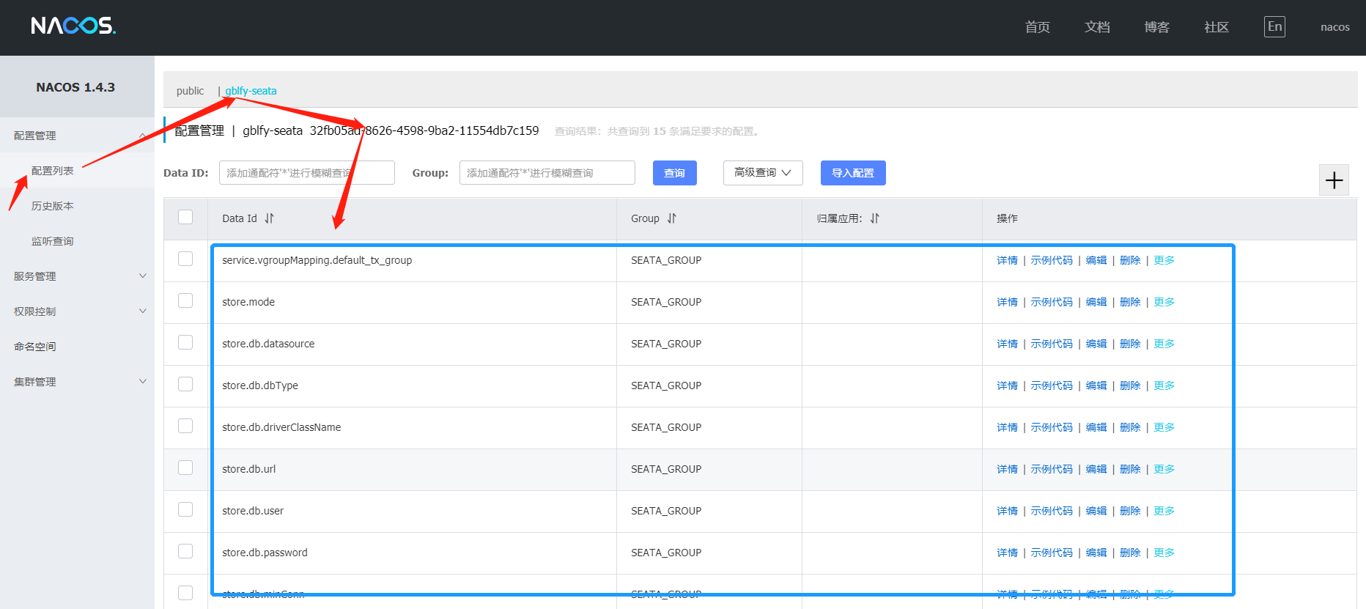Open 更多 for store.db.dbType row
Screen dimensions: 1366x609
[x=1164, y=385]
